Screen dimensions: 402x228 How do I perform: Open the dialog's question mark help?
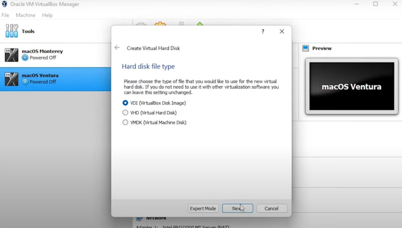[263, 31]
